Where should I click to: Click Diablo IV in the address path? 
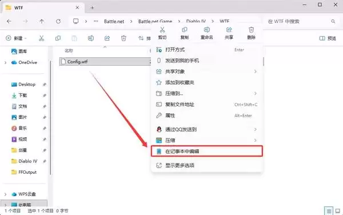point(196,21)
